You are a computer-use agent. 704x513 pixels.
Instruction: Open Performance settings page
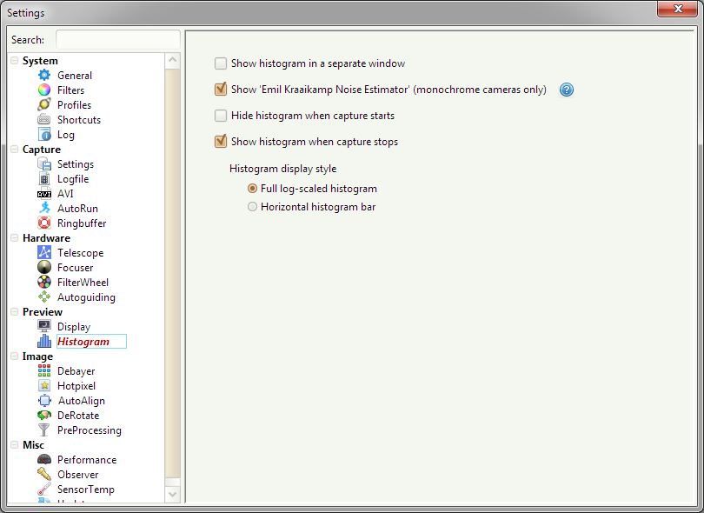(x=87, y=460)
